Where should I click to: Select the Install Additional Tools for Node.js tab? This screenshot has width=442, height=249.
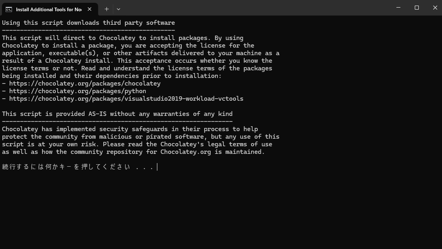point(48,9)
